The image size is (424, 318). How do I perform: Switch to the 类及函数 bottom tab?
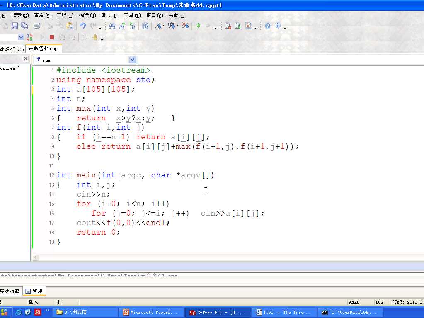(10, 291)
